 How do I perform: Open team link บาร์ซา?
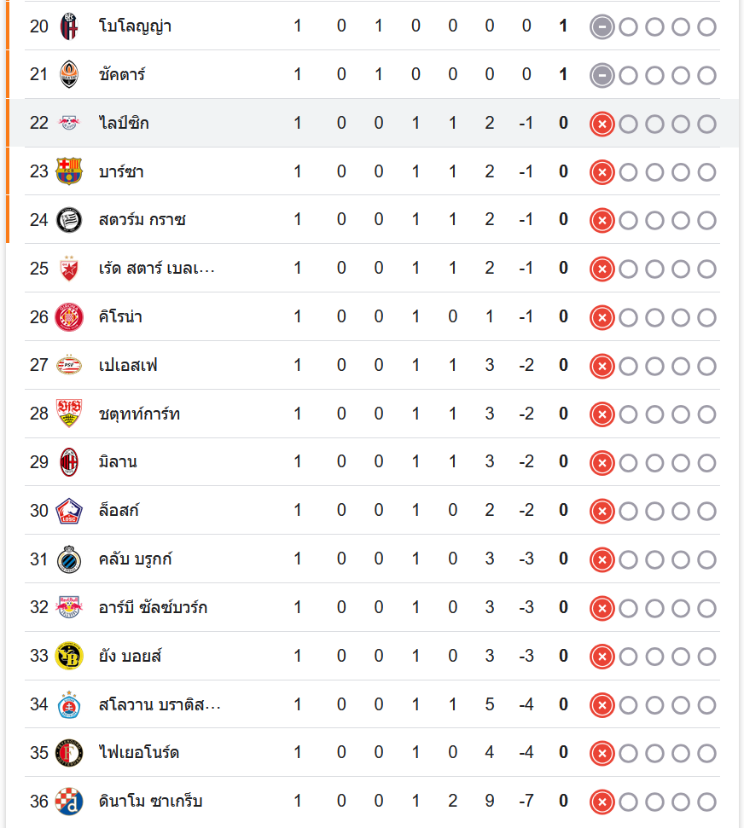tap(121, 171)
